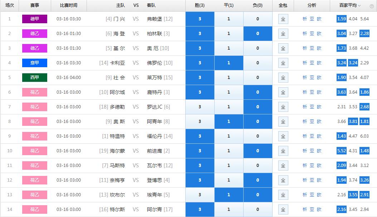Open 欧 European odds for match 12 奈梅亨
The image size is (377, 217).
[x=319, y=180]
